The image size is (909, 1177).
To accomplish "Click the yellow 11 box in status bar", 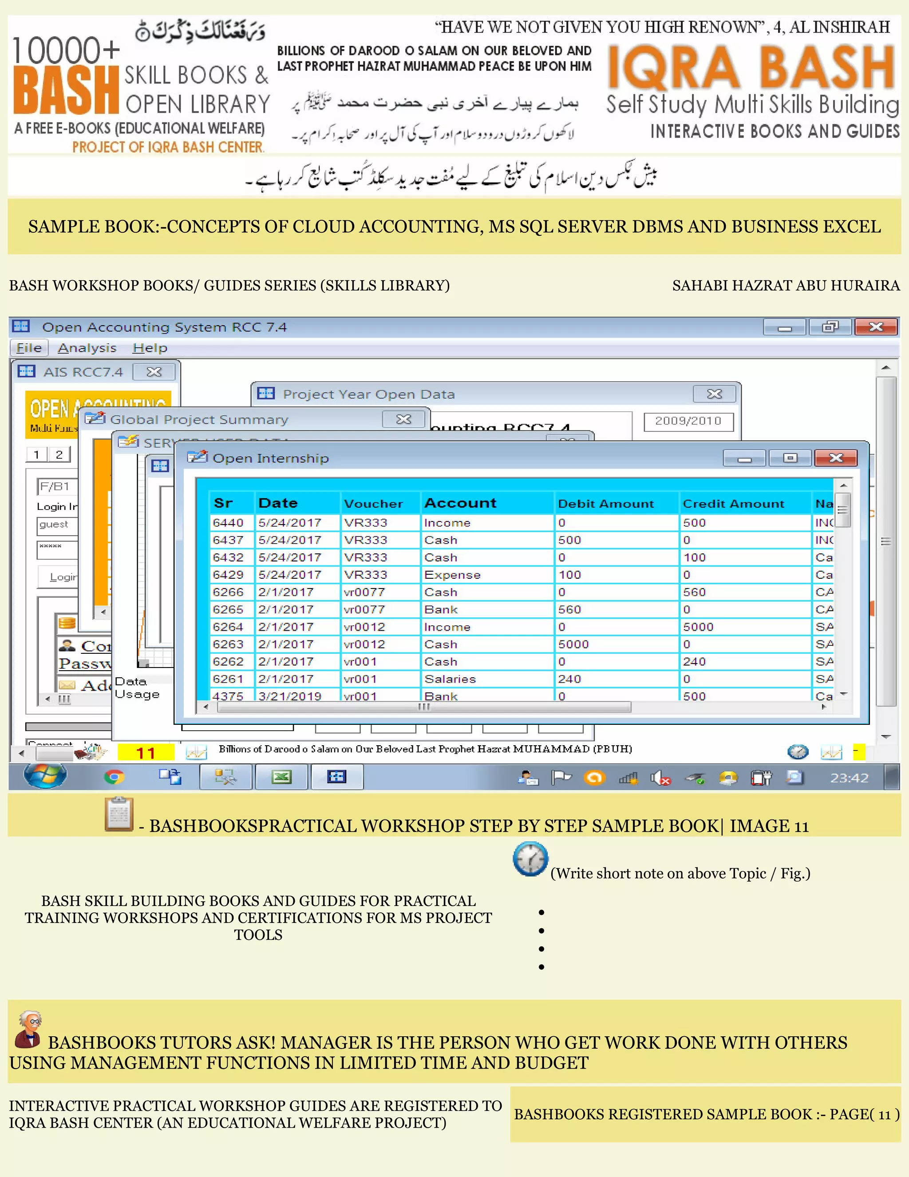I will point(146,753).
